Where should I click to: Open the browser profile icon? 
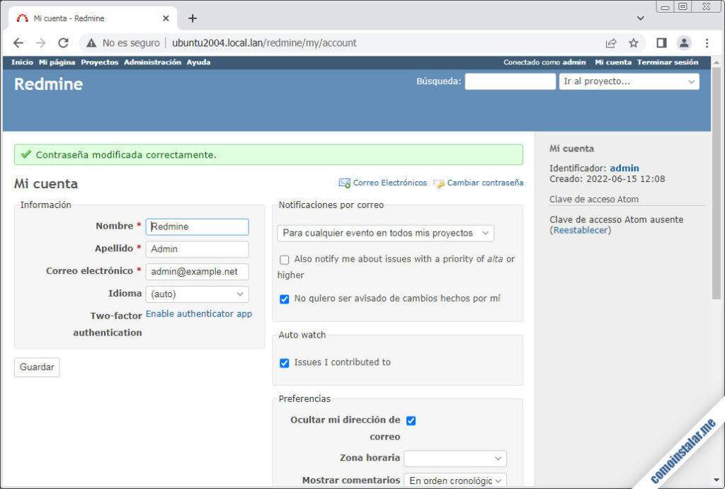click(684, 42)
